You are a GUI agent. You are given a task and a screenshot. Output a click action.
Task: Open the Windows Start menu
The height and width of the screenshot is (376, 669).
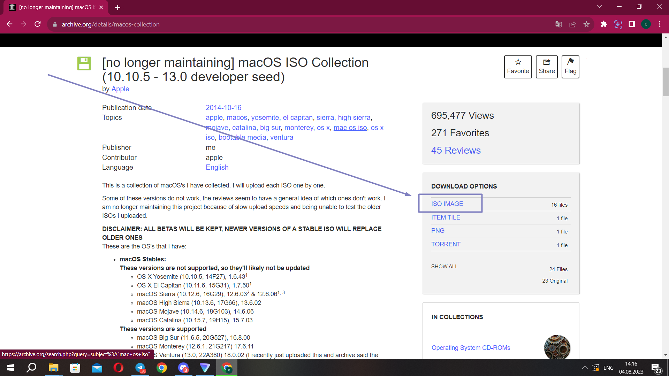[10, 368]
